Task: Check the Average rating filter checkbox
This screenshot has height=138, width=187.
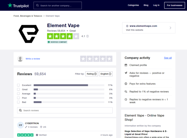Action: pos(18,93)
